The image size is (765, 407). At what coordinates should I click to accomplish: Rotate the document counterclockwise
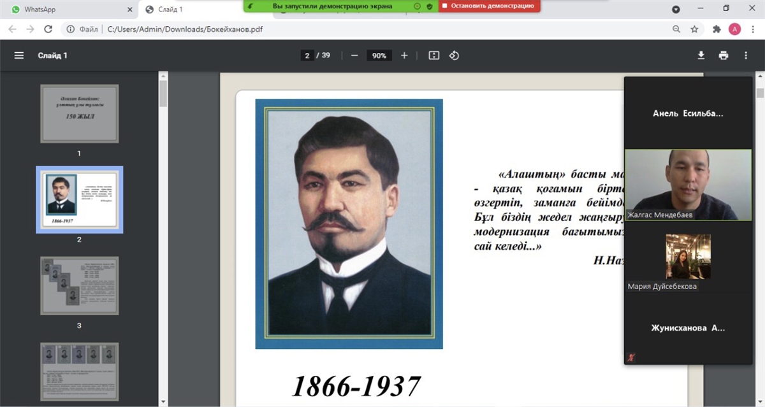click(x=454, y=55)
